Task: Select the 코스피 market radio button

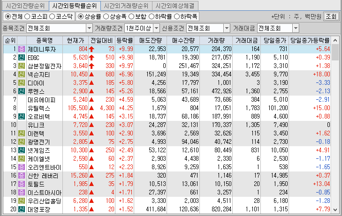Action: 27,16
